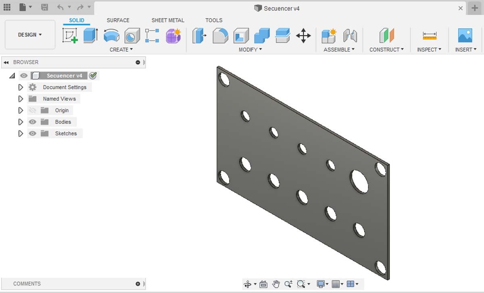The image size is (484, 293).
Task: Select the Secuencer v4 document tab
Action: coord(277,8)
